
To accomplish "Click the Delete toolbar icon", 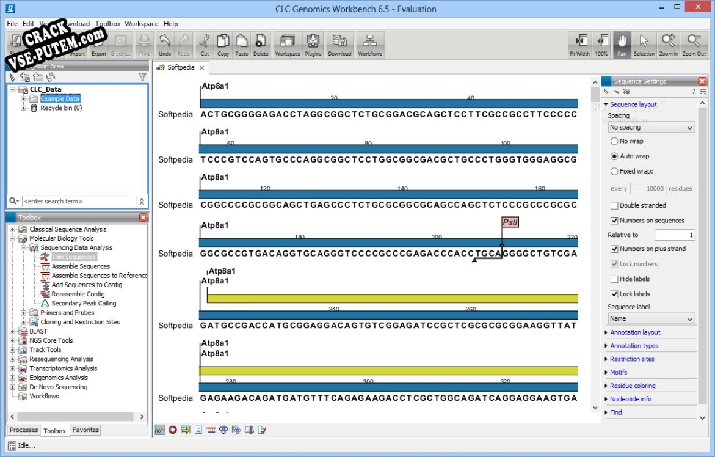I will pos(261,45).
